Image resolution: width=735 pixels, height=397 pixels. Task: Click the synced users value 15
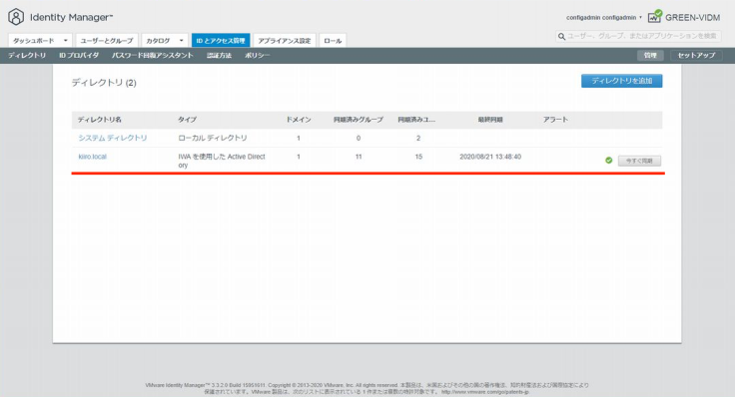click(418, 157)
